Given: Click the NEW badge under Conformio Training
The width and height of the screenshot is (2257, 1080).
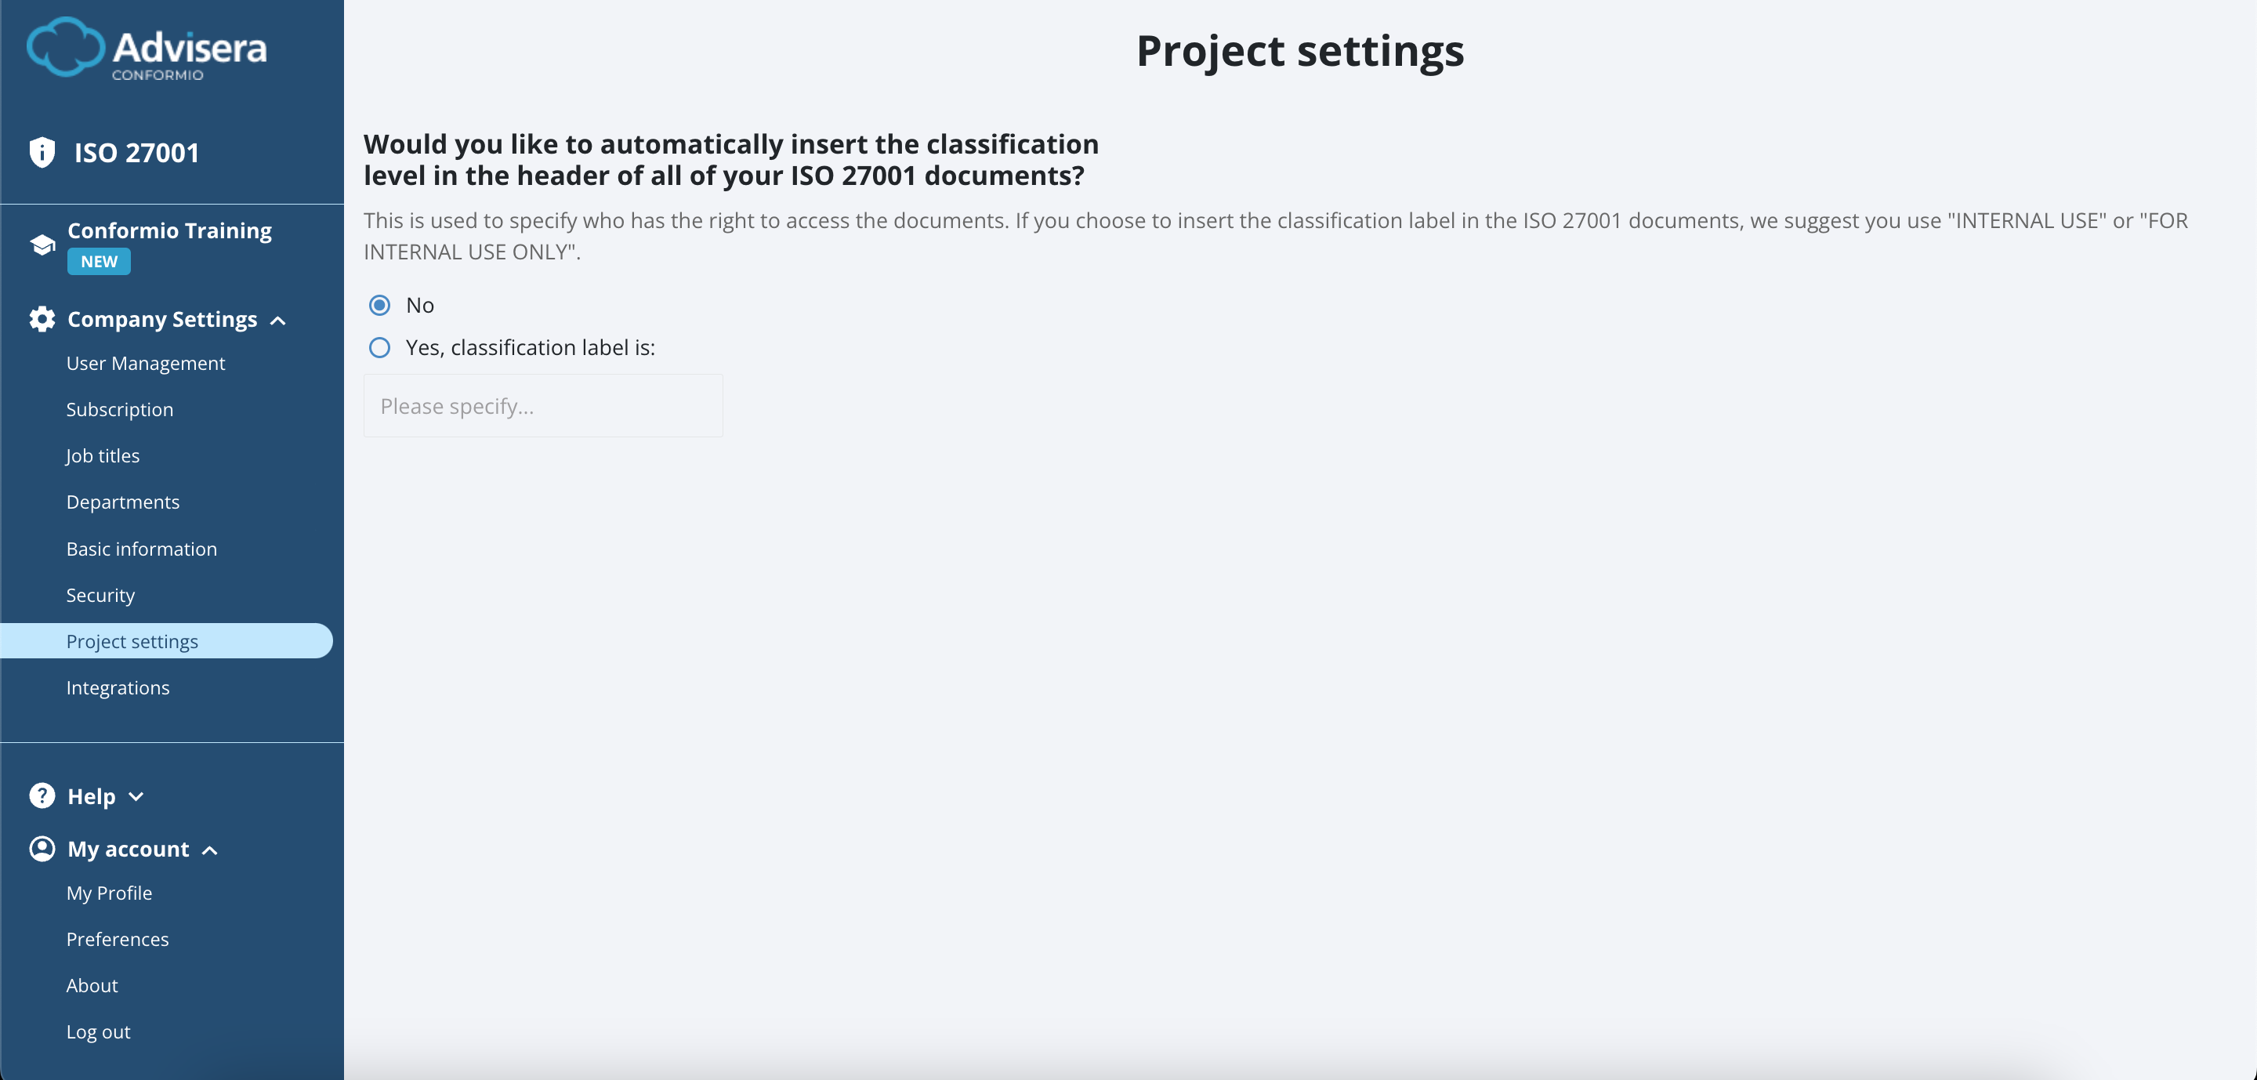Looking at the screenshot, I should pyautogui.click(x=99, y=261).
